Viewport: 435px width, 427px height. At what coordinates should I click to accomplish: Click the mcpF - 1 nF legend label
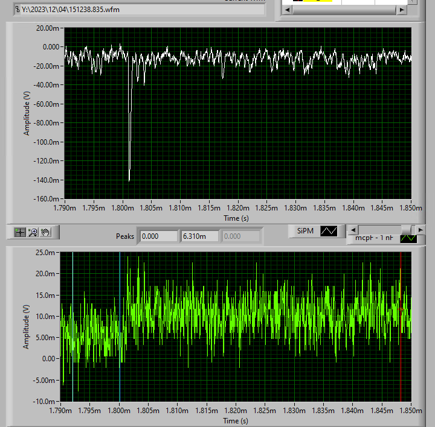click(x=374, y=238)
